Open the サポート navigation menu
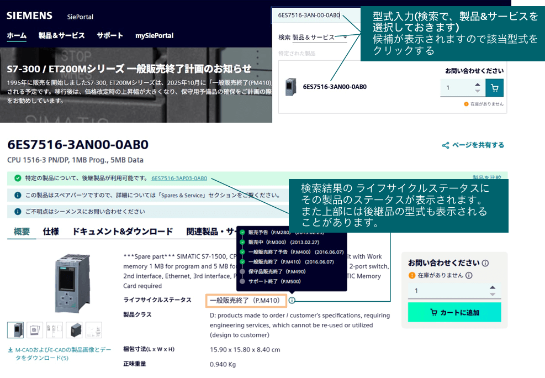 click(110, 35)
